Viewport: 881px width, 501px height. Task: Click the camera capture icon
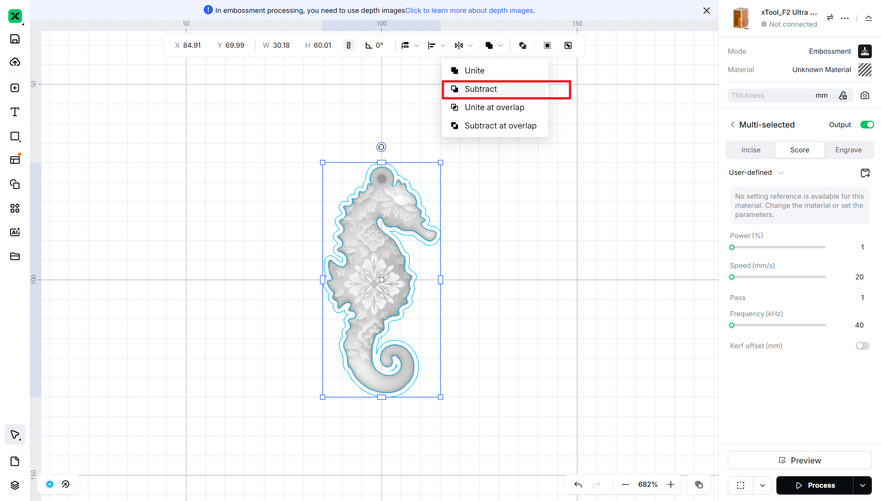(865, 95)
